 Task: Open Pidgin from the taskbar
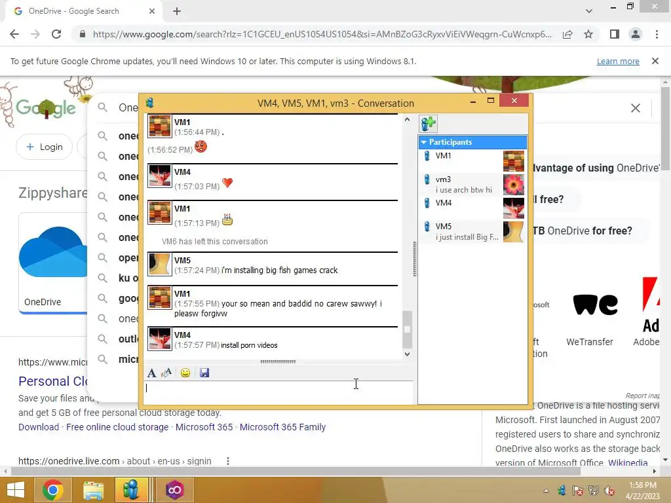[x=131, y=490]
